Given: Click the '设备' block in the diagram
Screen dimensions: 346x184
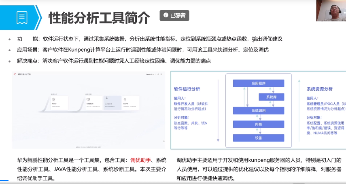Looking at the screenshot, I should point(259,138).
